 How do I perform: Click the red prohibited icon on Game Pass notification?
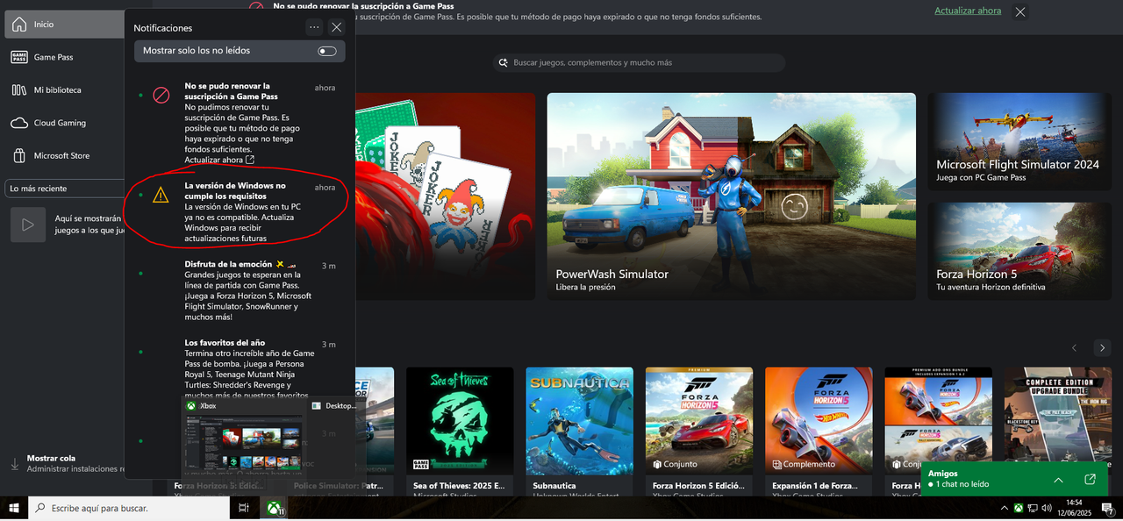(x=161, y=95)
